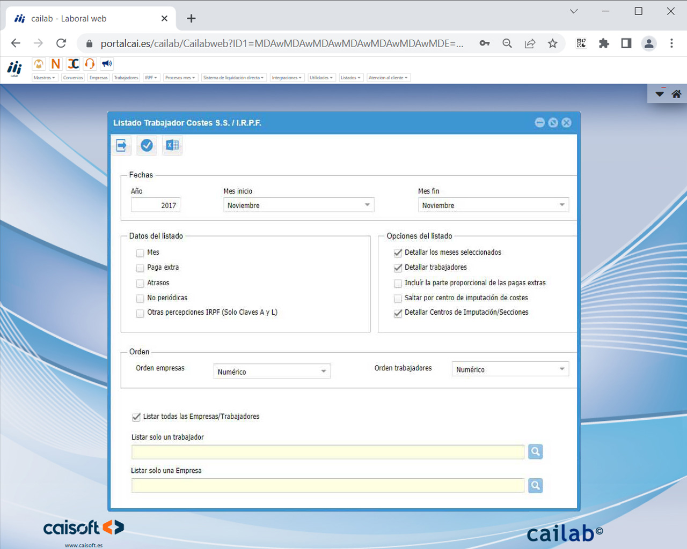
Task: Open the company search magnifier
Action: click(x=535, y=485)
